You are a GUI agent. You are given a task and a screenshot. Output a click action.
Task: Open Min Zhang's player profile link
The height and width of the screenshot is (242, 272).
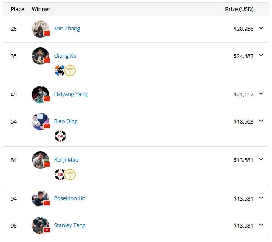click(67, 29)
